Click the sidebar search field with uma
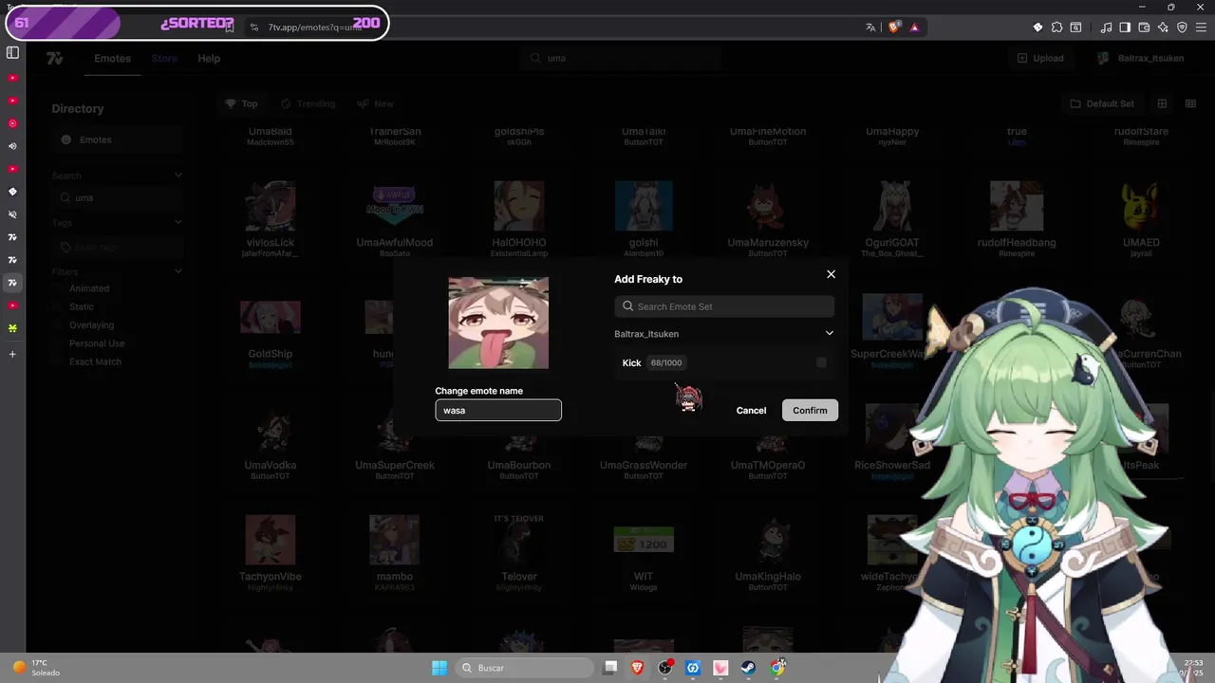This screenshot has height=683, width=1215. (x=117, y=198)
